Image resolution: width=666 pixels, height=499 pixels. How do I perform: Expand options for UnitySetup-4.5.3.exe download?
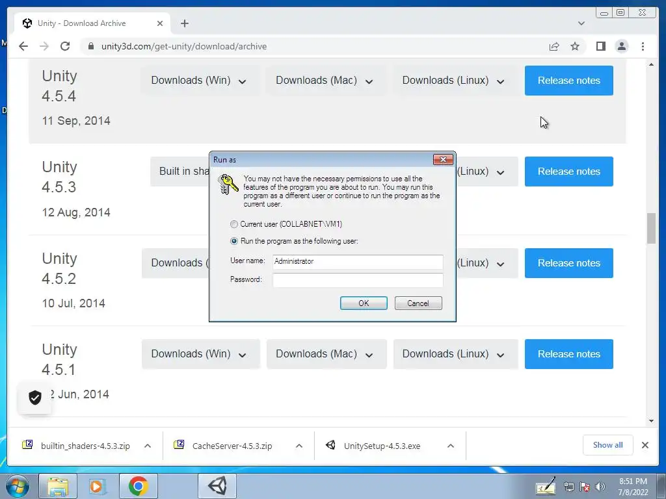[x=451, y=446]
